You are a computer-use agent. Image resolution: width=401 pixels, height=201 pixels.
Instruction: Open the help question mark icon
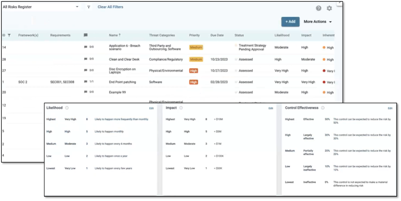319,8
